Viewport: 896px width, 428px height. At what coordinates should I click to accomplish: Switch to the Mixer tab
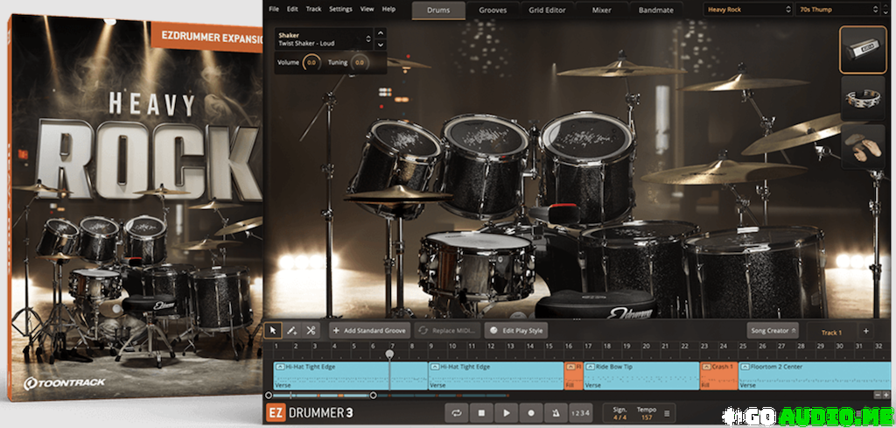click(602, 10)
